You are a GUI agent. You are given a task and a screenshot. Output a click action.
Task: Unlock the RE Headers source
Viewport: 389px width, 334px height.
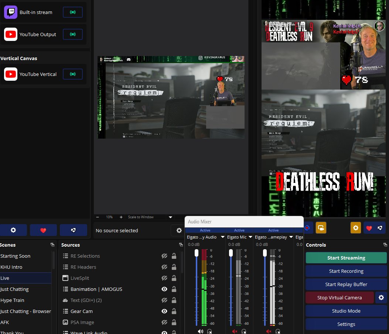174,267
